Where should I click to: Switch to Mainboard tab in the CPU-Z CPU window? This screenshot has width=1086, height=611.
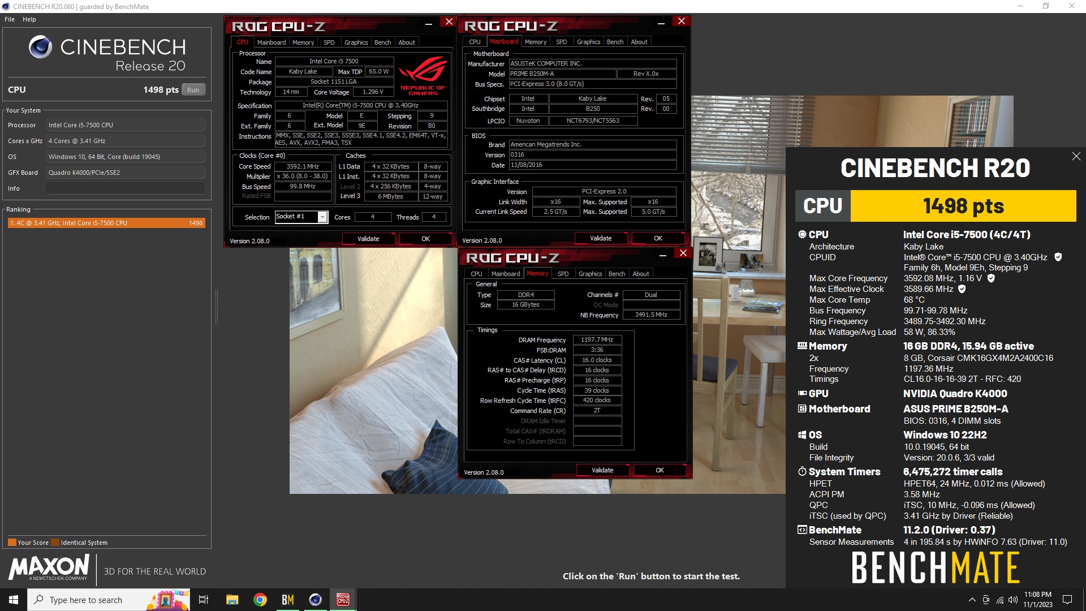(271, 42)
